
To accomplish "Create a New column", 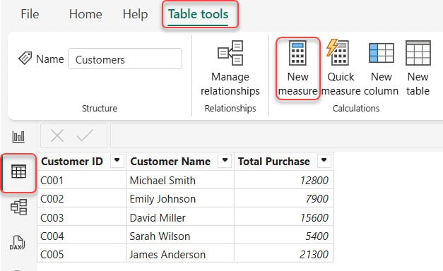I will coord(381,68).
